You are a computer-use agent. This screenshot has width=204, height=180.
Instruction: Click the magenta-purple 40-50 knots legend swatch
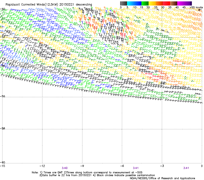[184, 3]
